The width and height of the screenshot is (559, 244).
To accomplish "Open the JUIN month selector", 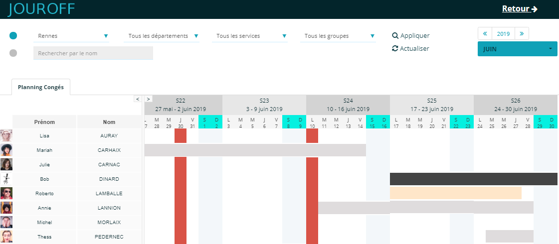I will point(517,49).
